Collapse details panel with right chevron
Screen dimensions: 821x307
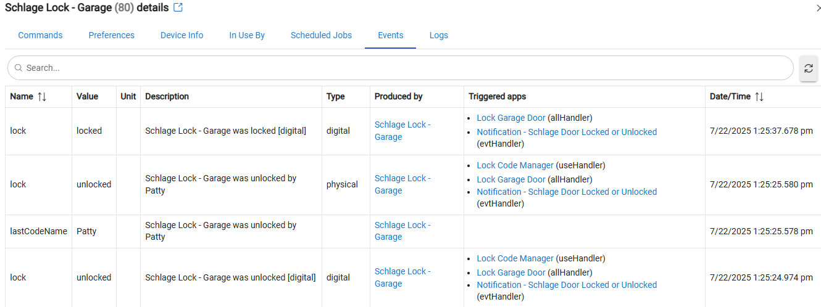[818, 8]
